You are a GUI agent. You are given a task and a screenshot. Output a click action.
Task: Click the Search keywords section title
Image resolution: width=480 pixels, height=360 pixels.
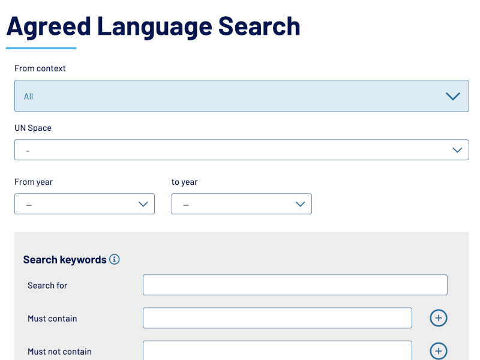pyautogui.click(x=65, y=259)
